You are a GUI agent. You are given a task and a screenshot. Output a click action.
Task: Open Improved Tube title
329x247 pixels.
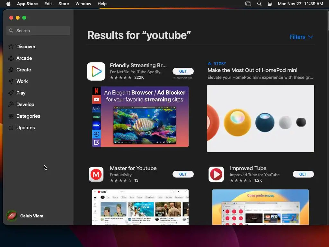click(248, 169)
